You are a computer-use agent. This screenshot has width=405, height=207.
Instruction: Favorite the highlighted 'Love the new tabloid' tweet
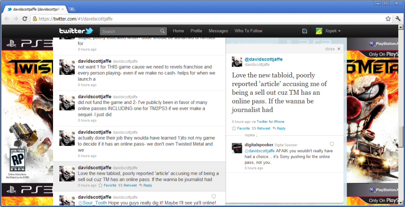tap(110, 185)
